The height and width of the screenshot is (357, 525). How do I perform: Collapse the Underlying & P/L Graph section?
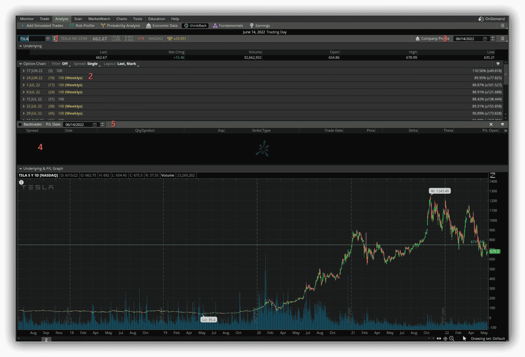pyautogui.click(x=21, y=169)
